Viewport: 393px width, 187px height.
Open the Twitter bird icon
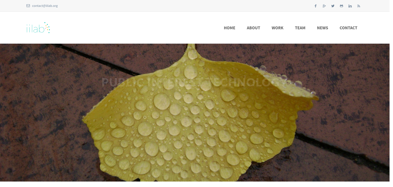[333, 6]
